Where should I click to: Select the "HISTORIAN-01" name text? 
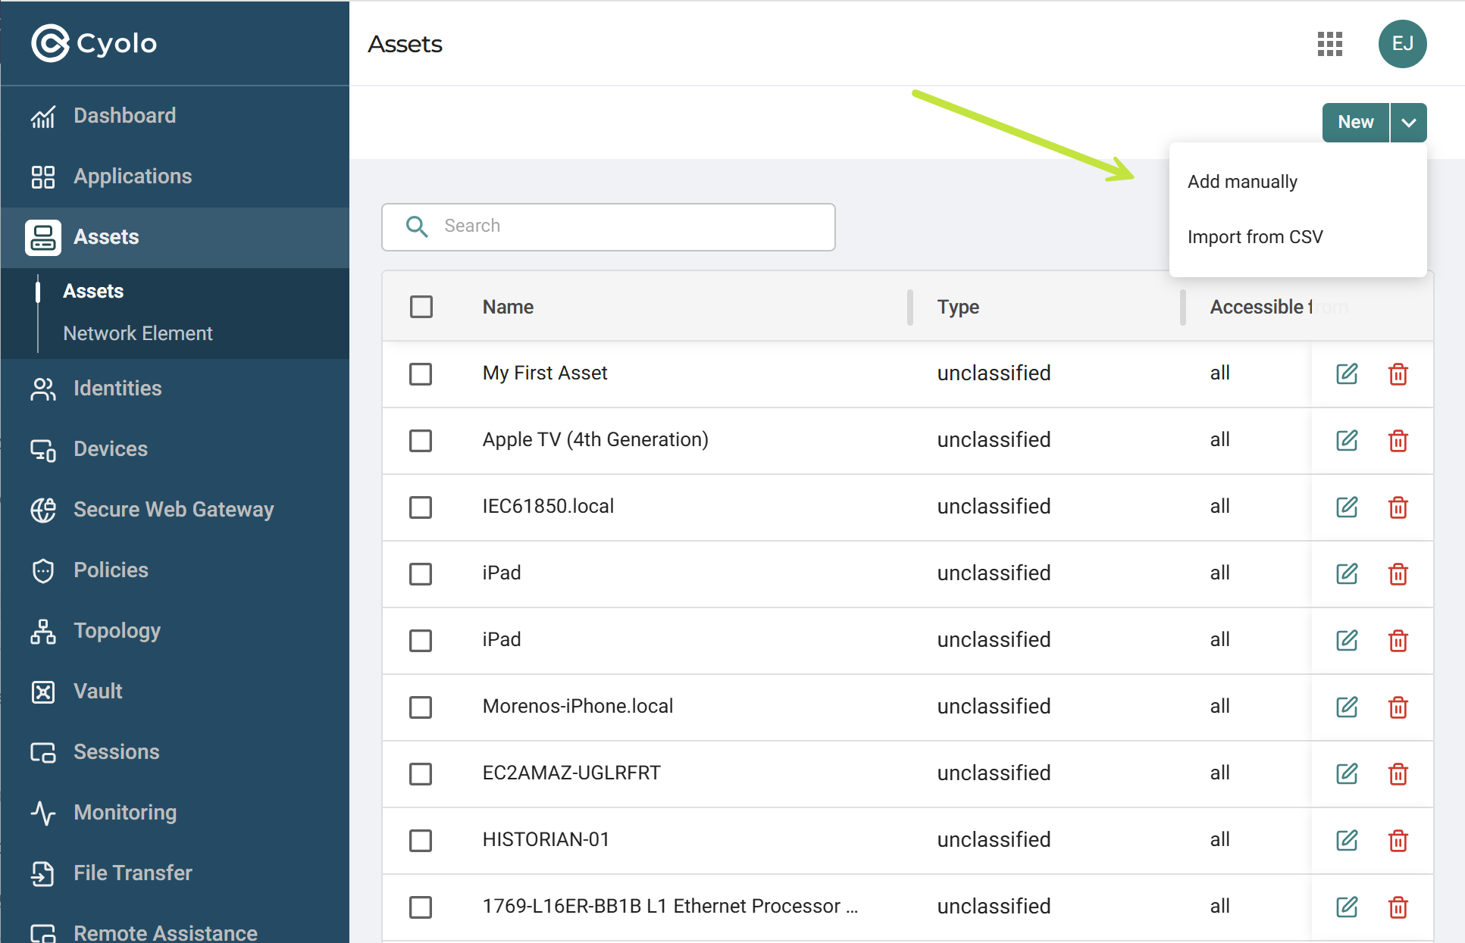[x=546, y=840]
